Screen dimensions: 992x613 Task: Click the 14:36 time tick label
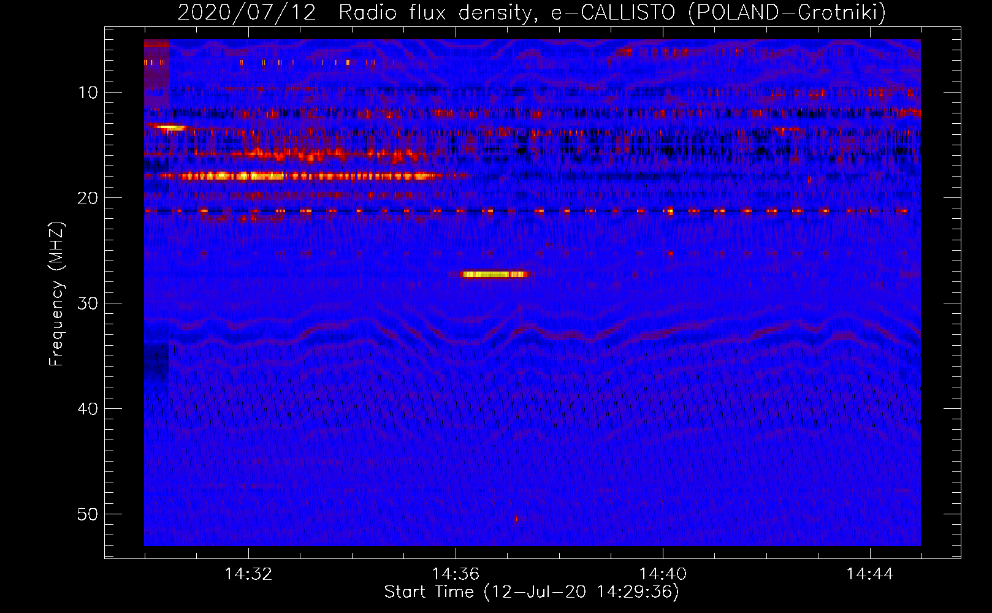pyautogui.click(x=456, y=574)
